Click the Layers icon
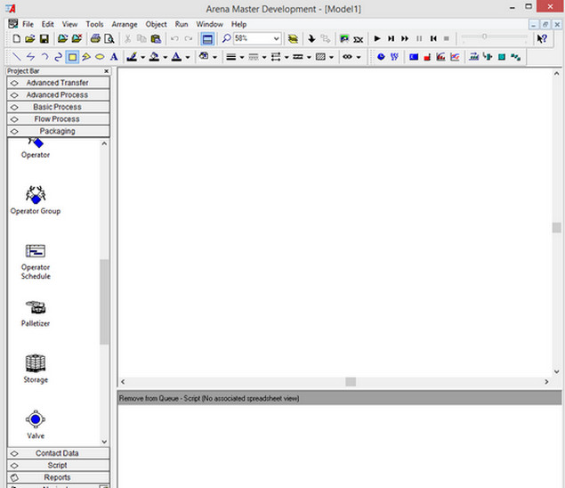The height and width of the screenshot is (488, 565). coord(293,38)
